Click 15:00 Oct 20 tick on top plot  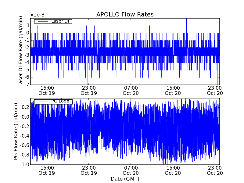[173, 90]
